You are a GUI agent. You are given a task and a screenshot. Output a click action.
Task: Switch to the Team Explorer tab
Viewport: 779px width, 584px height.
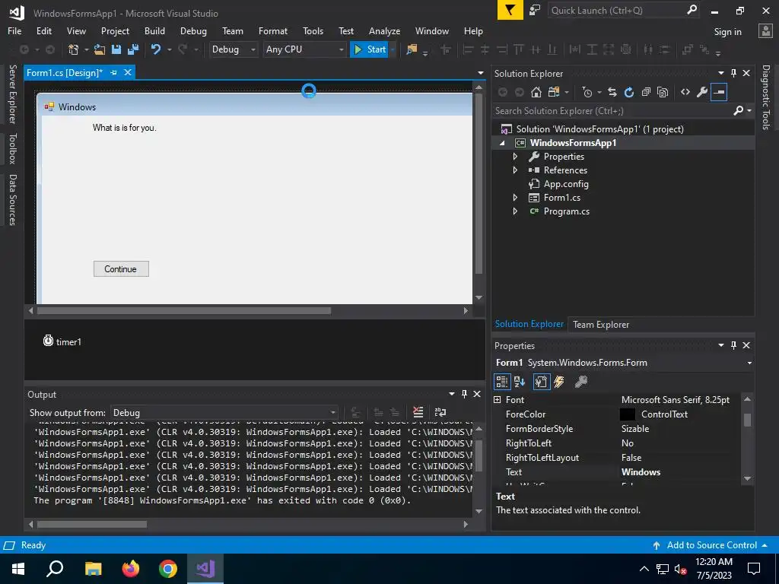[601, 324]
